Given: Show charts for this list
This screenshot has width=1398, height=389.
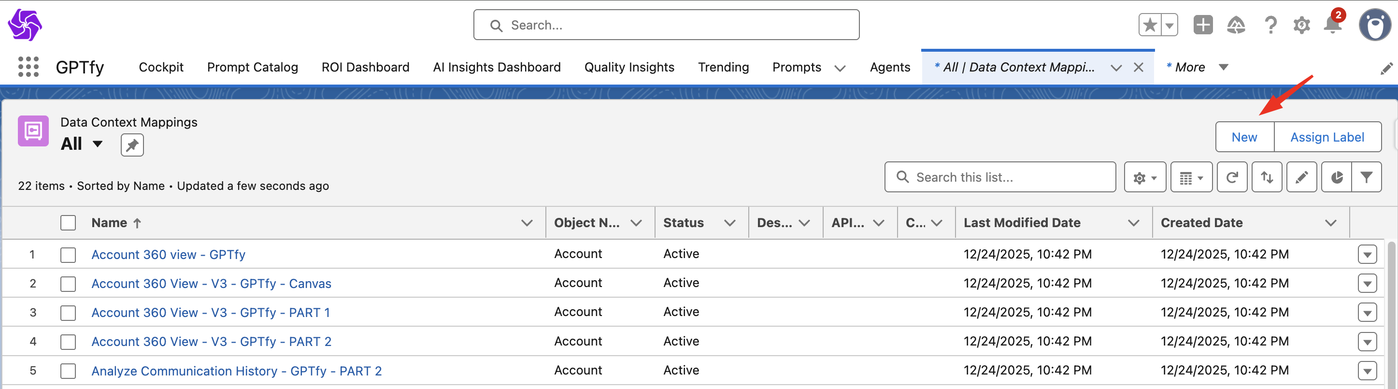Looking at the screenshot, I should 1336,177.
